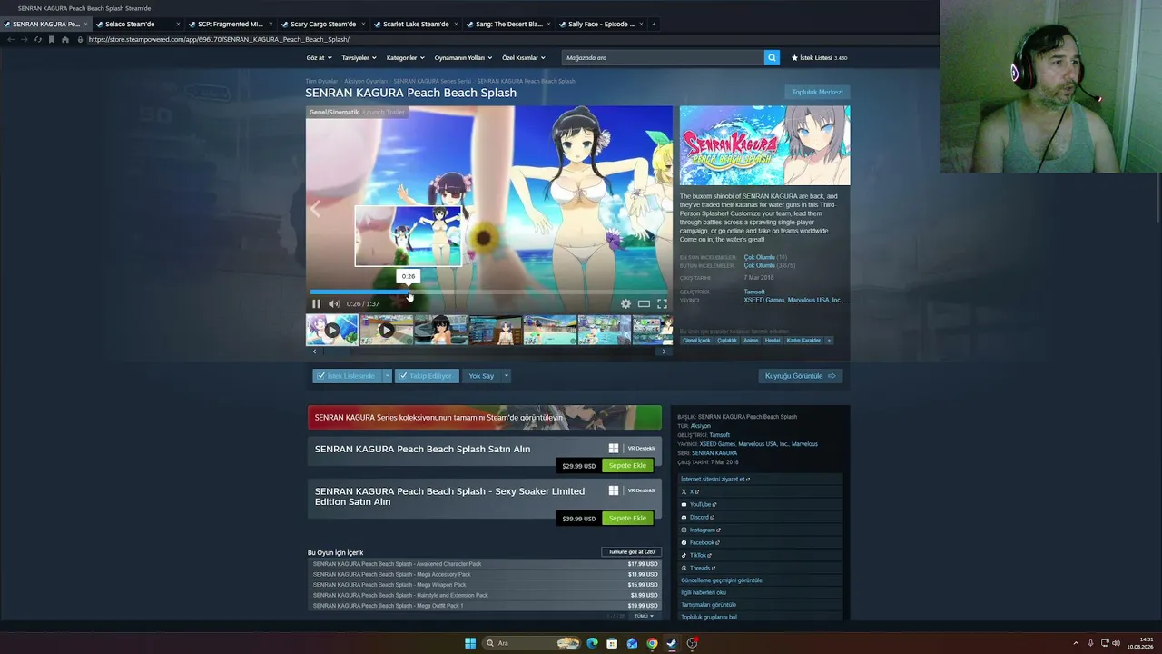Switch to the Sang: The Desert tab
Image resolution: width=1162 pixels, height=654 pixels.
(508, 25)
